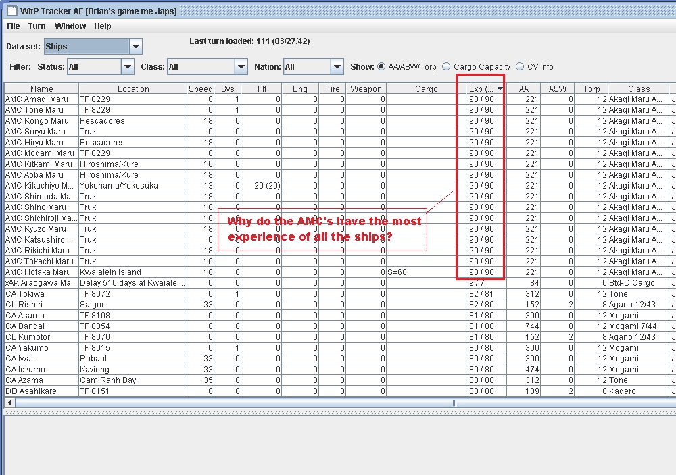
Task: Sort by the Class column header
Action: 639,89
